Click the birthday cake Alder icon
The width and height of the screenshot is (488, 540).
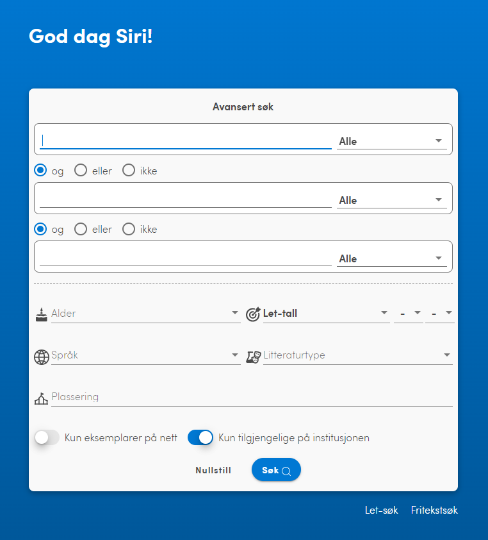click(41, 315)
